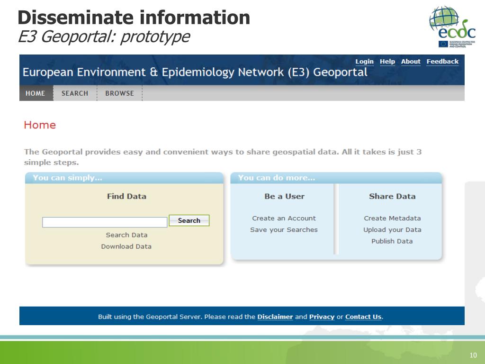Viewport: 485px width, 364px height.
Task: Switch to the SEARCH tab
Action: (x=75, y=93)
